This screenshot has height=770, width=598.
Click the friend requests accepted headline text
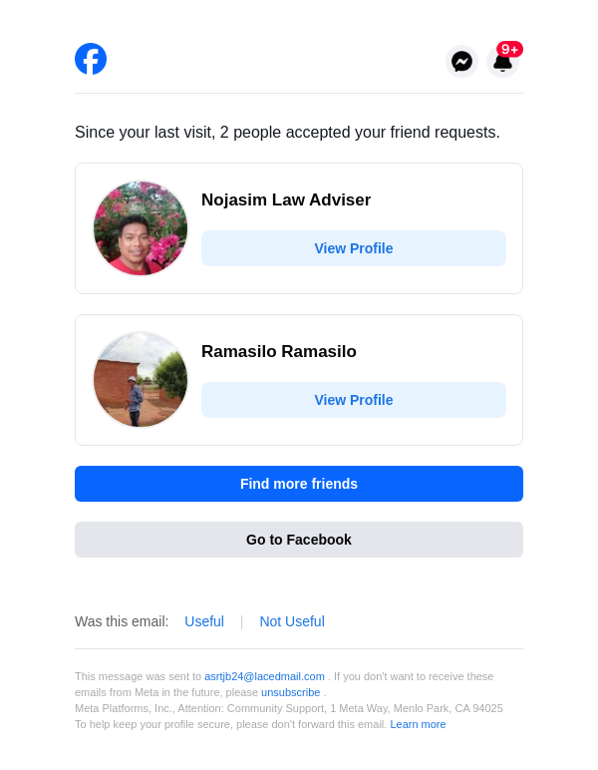point(287,133)
